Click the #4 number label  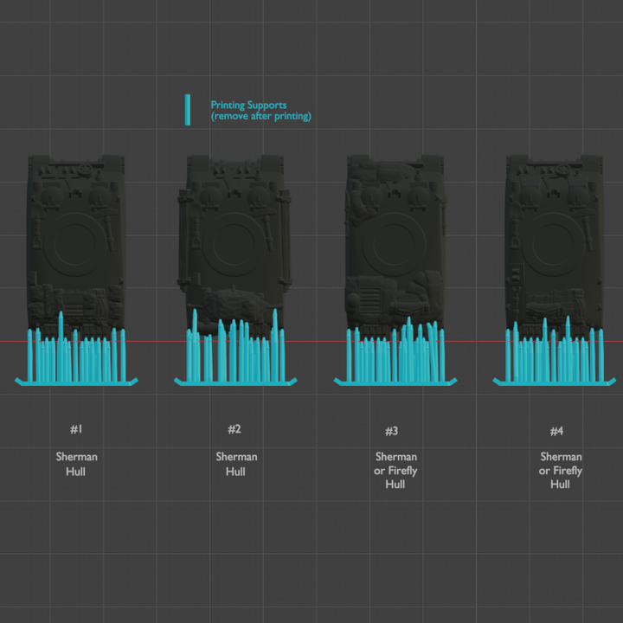(556, 431)
